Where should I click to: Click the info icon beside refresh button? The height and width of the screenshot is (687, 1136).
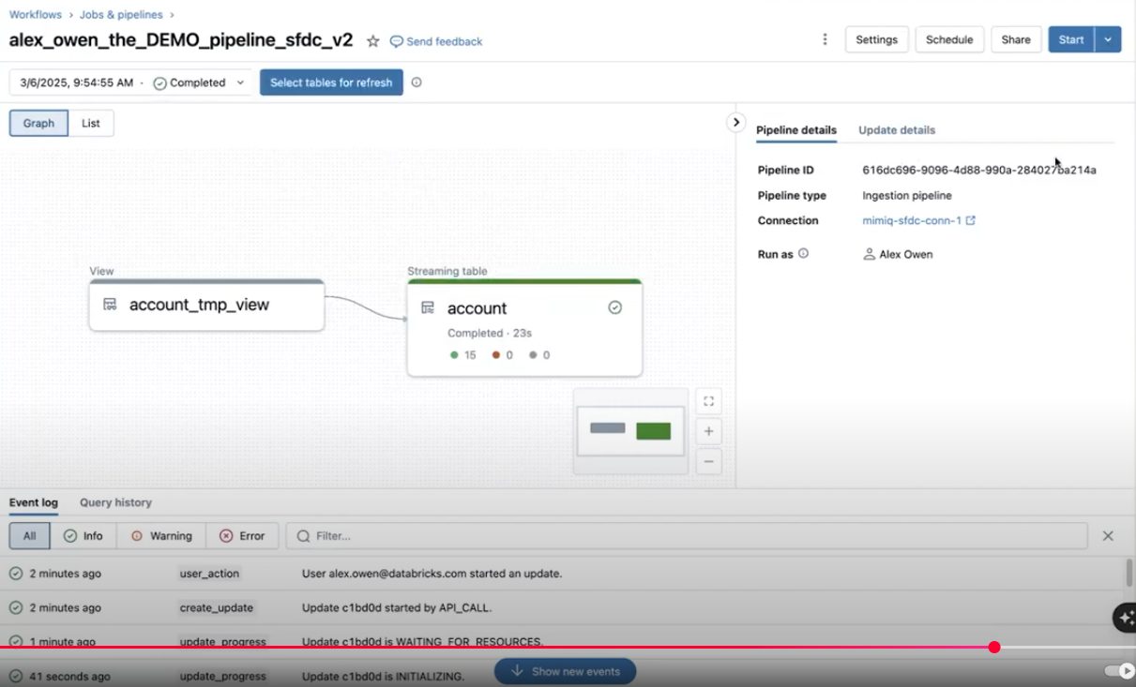point(417,82)
